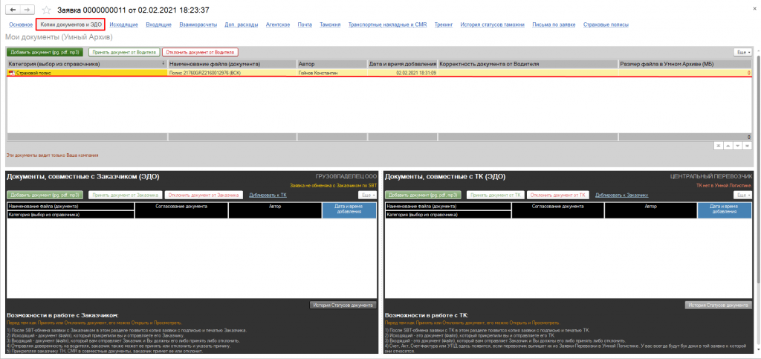Open Транспортные накладные и CMR tab
This screenshot has height=359, width=761.
(x=387, y=25)
